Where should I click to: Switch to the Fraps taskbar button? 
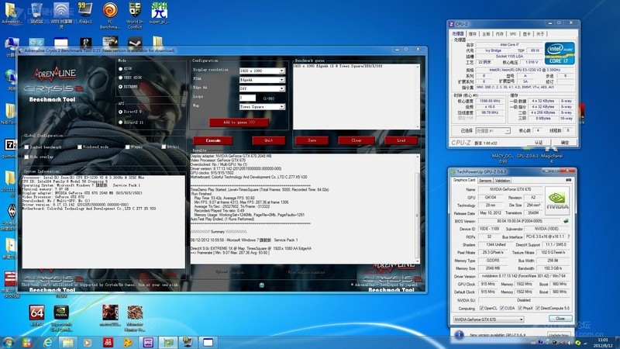[x=188, y=342]
